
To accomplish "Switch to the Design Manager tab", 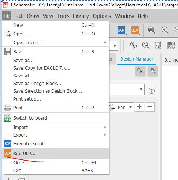I will [137, 59].
